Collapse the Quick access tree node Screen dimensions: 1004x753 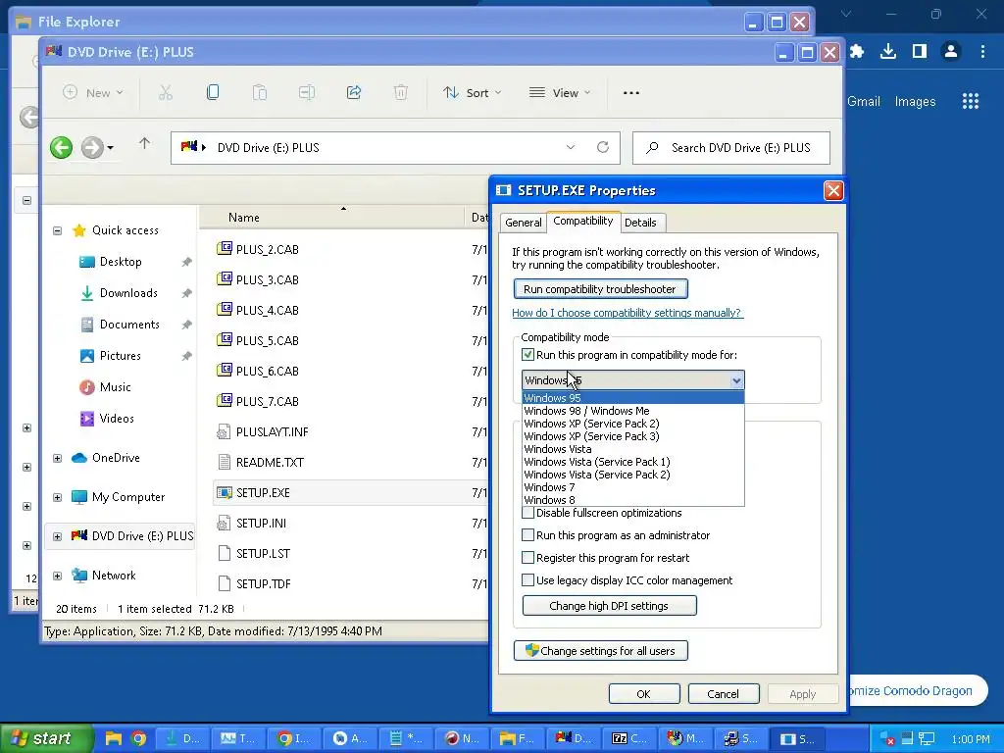pos(57,230)
